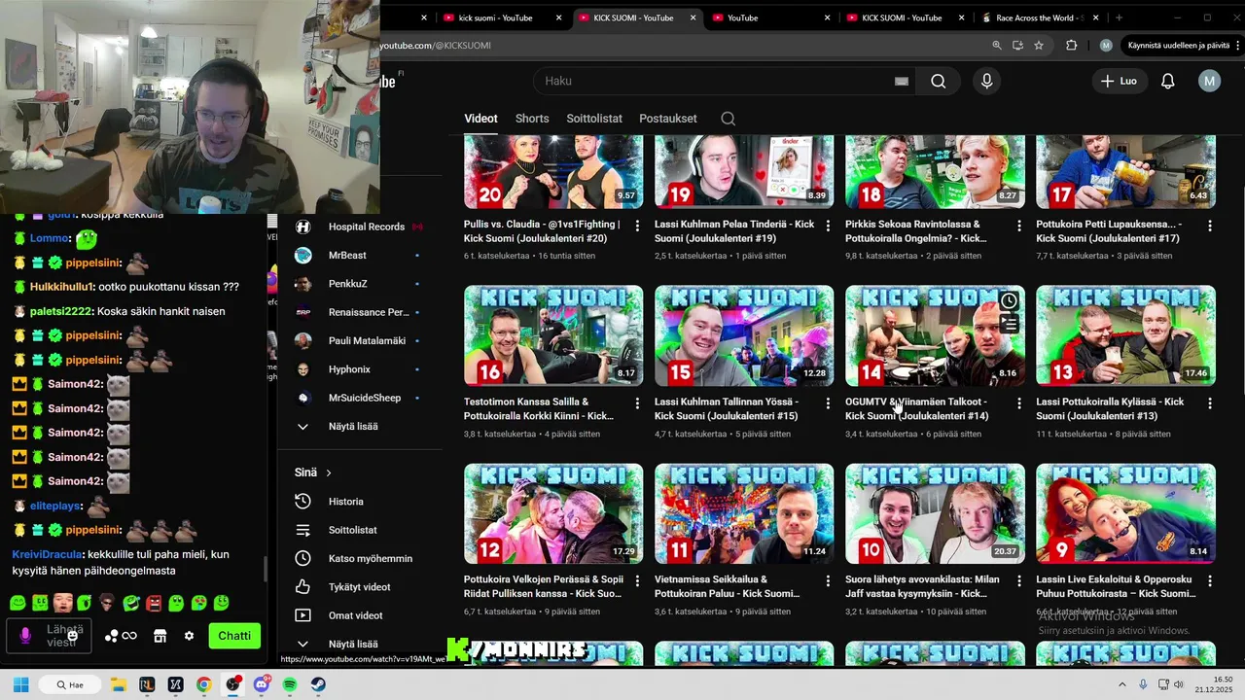Open Steam from the Windows taskbar
This screenshot has width=1245, height=700.
[x=318, y=684]
